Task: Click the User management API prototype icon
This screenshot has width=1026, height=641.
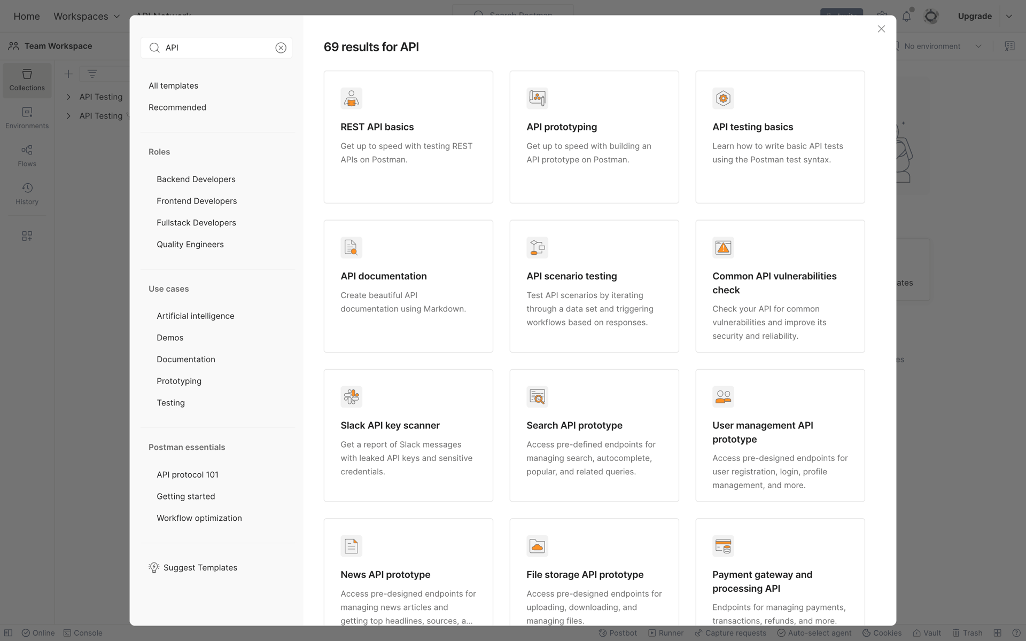Action: tap(723, 397)
